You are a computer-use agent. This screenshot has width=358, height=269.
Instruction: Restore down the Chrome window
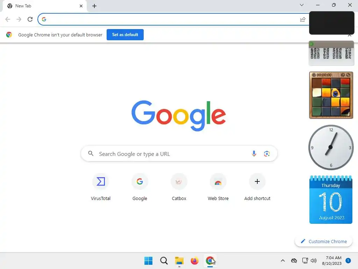334,5
